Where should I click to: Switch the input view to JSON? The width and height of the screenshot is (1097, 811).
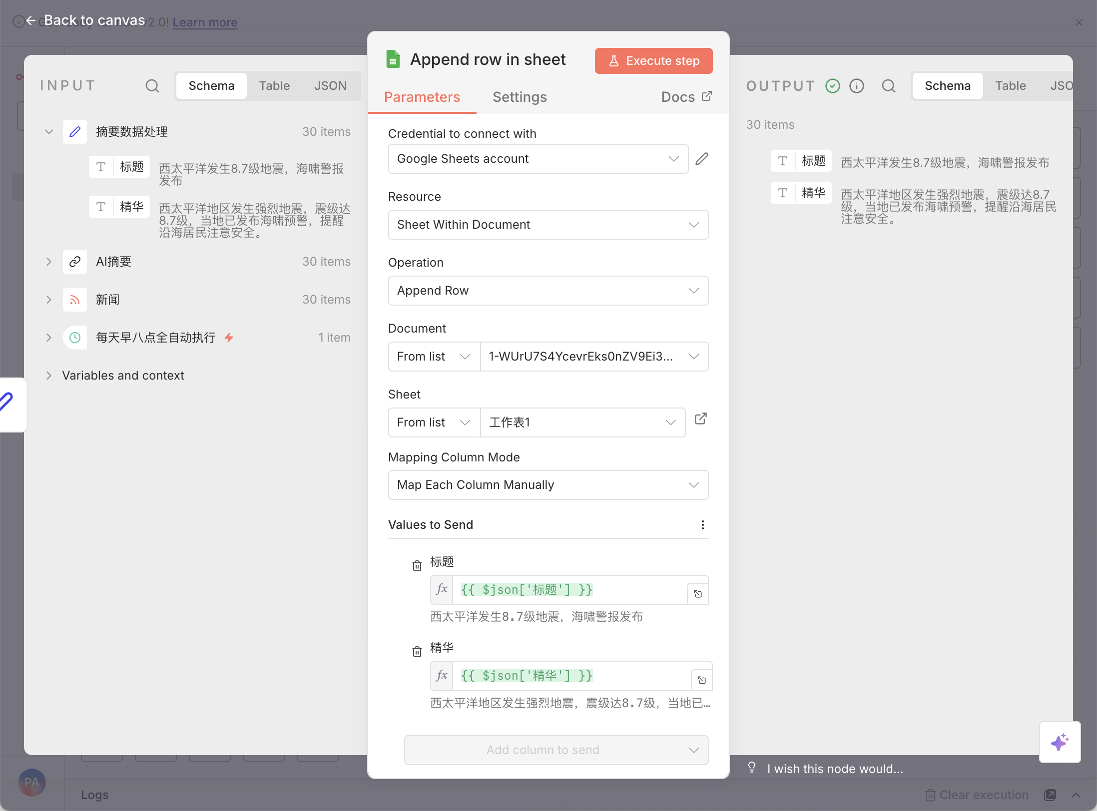point(330,86)
